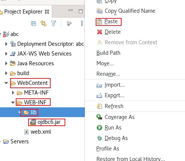Minimize the Project Explorer view
Viewport: 185px width, 161px height.
(x=71, y=10)
